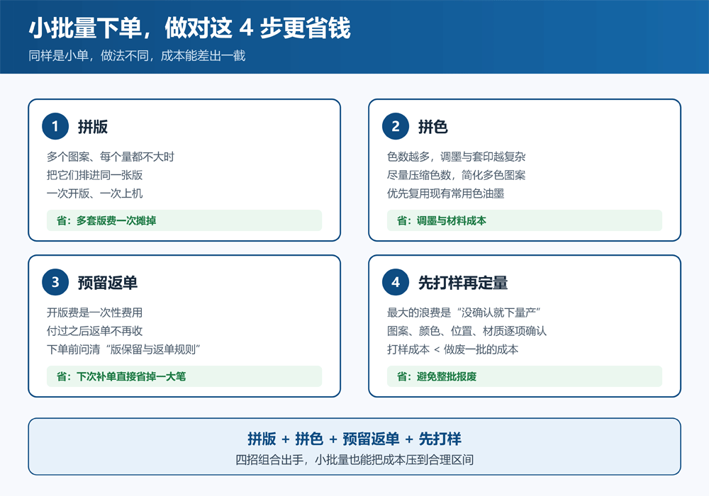Select the line 多个图案、每个量都不大时
The width and height of the screenshot is (709, 496).
point(111,157)
